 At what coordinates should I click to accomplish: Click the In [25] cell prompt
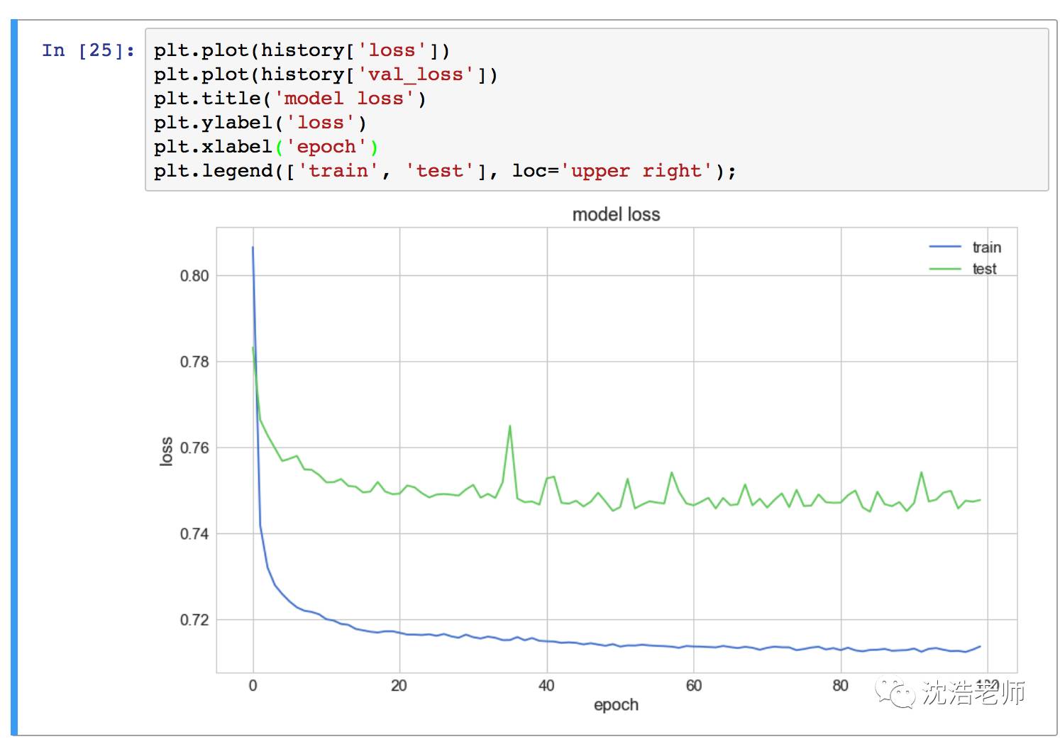click(88, 50)
